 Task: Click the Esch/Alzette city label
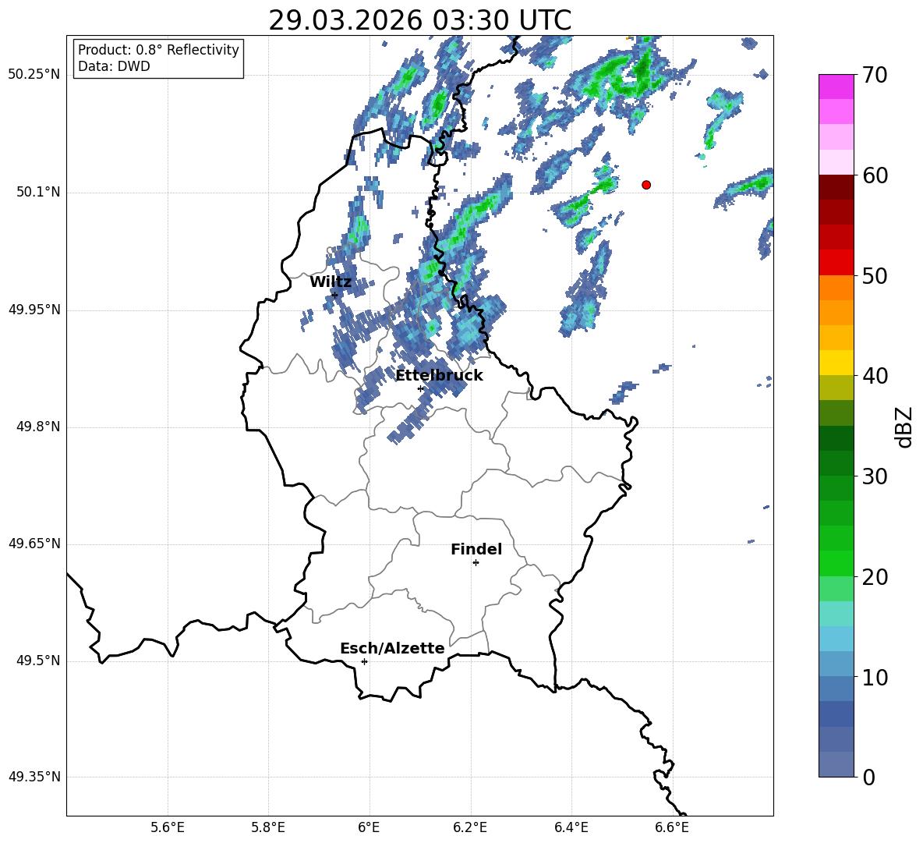[x=392, y=648]
